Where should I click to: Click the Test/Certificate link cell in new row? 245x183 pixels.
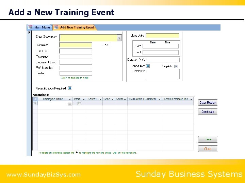178,103
